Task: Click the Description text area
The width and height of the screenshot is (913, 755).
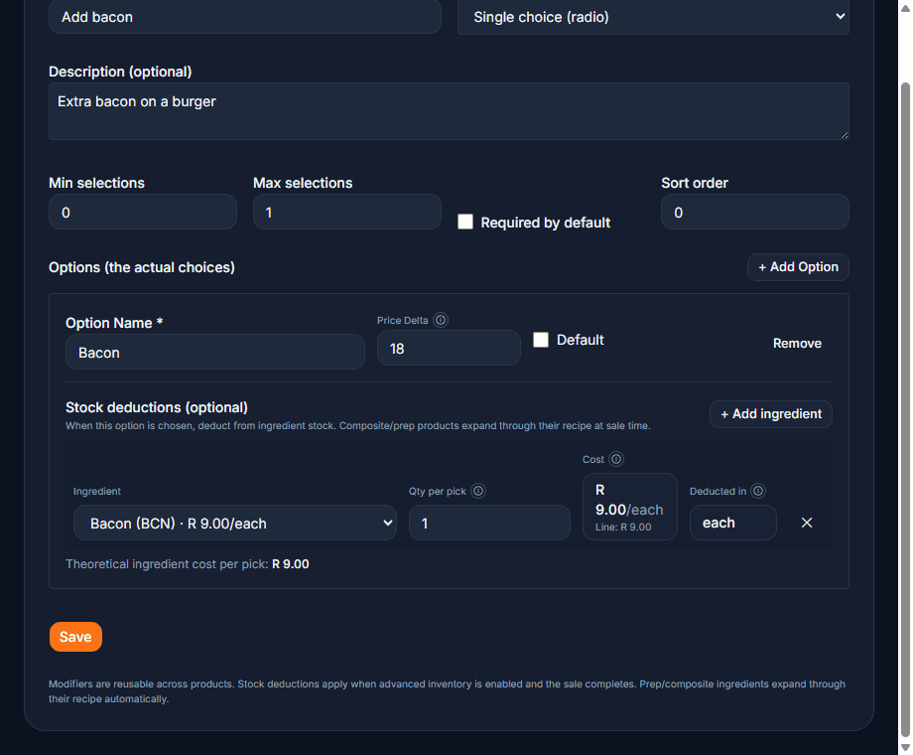Action: click(x=449, y=111)
